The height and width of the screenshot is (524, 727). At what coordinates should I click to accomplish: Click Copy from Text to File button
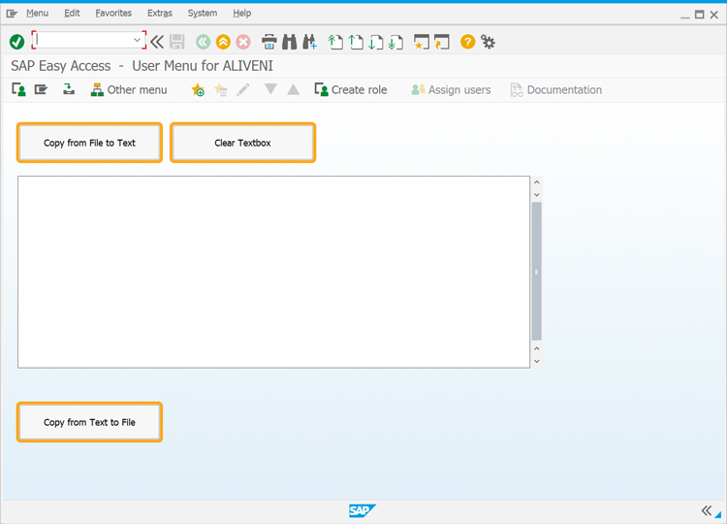click(89, 422)
